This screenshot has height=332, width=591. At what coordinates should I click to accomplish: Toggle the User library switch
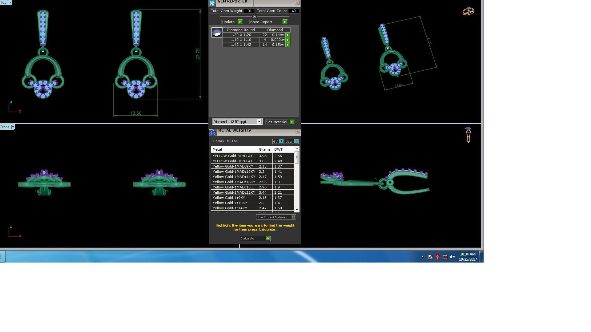click(x=296, y=141)
